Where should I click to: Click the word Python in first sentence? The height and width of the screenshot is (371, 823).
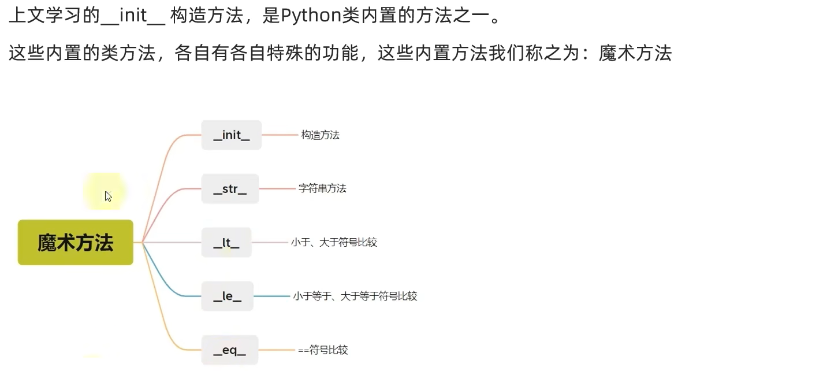(311, 16)
